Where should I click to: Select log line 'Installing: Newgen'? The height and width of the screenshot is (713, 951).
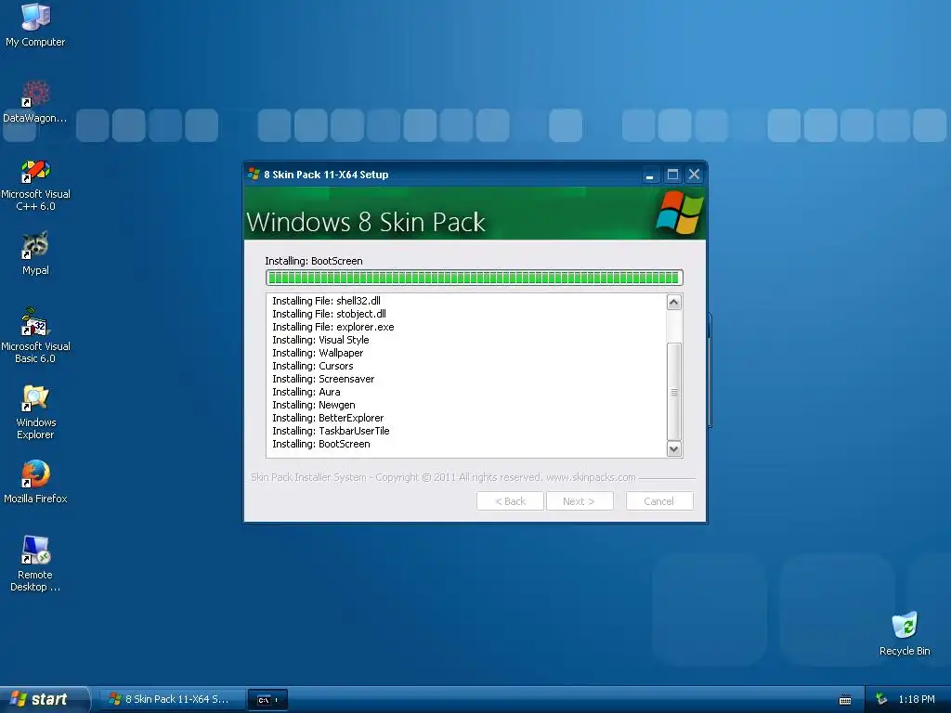(x=314, y=405)
